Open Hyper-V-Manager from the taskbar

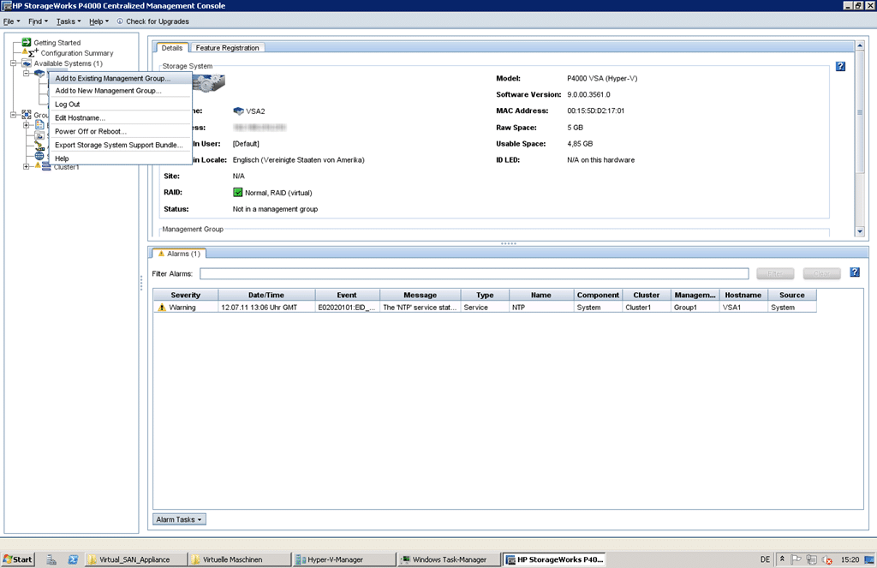click(344, 559)
